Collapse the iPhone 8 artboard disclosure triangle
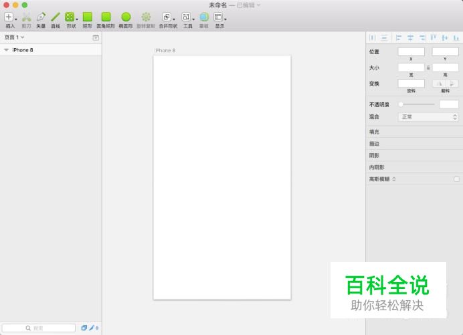This screenshot has height=335, width=463. point(6,50)
